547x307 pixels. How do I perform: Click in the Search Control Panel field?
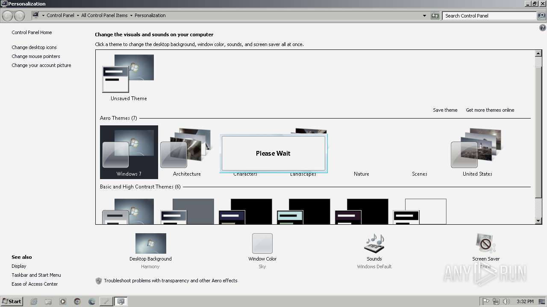(x=489, y=16)
